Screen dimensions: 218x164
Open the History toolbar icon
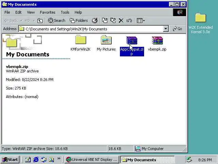click(95, 20)
